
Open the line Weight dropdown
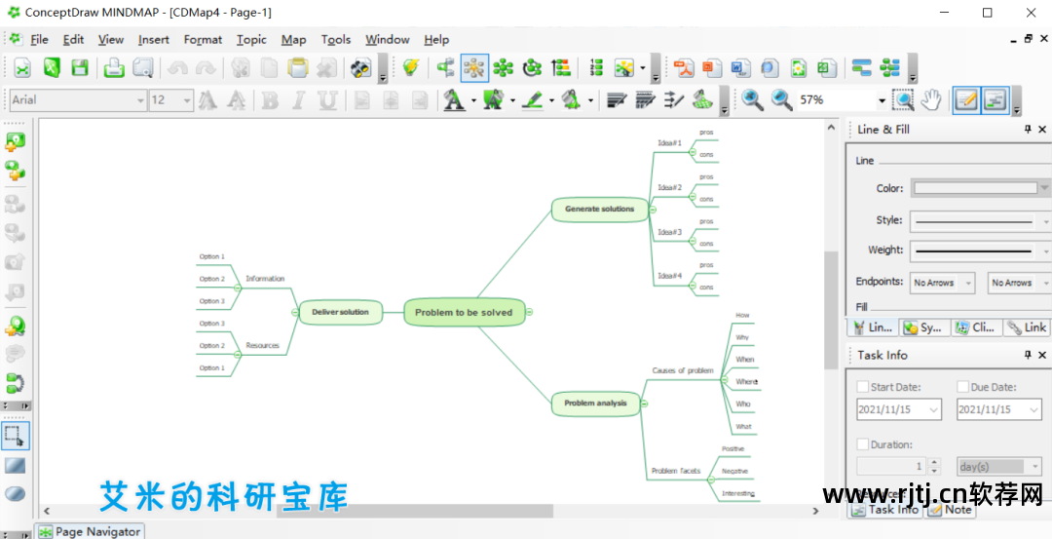point(980,251)
